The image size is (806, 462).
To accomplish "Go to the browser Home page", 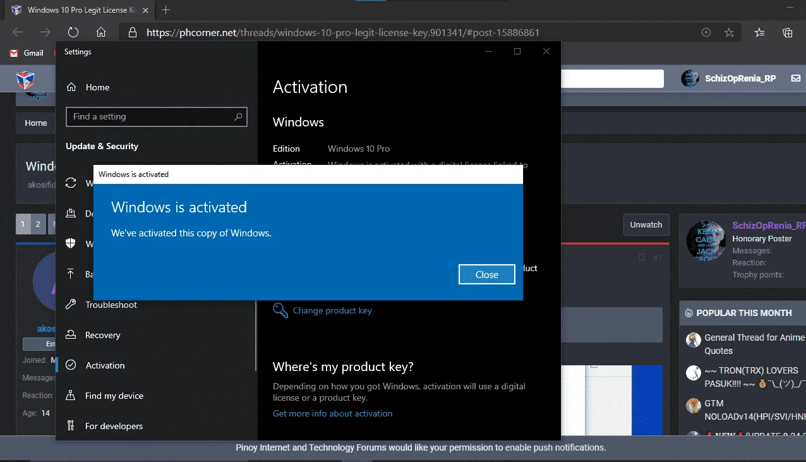I will coord(101,32).
